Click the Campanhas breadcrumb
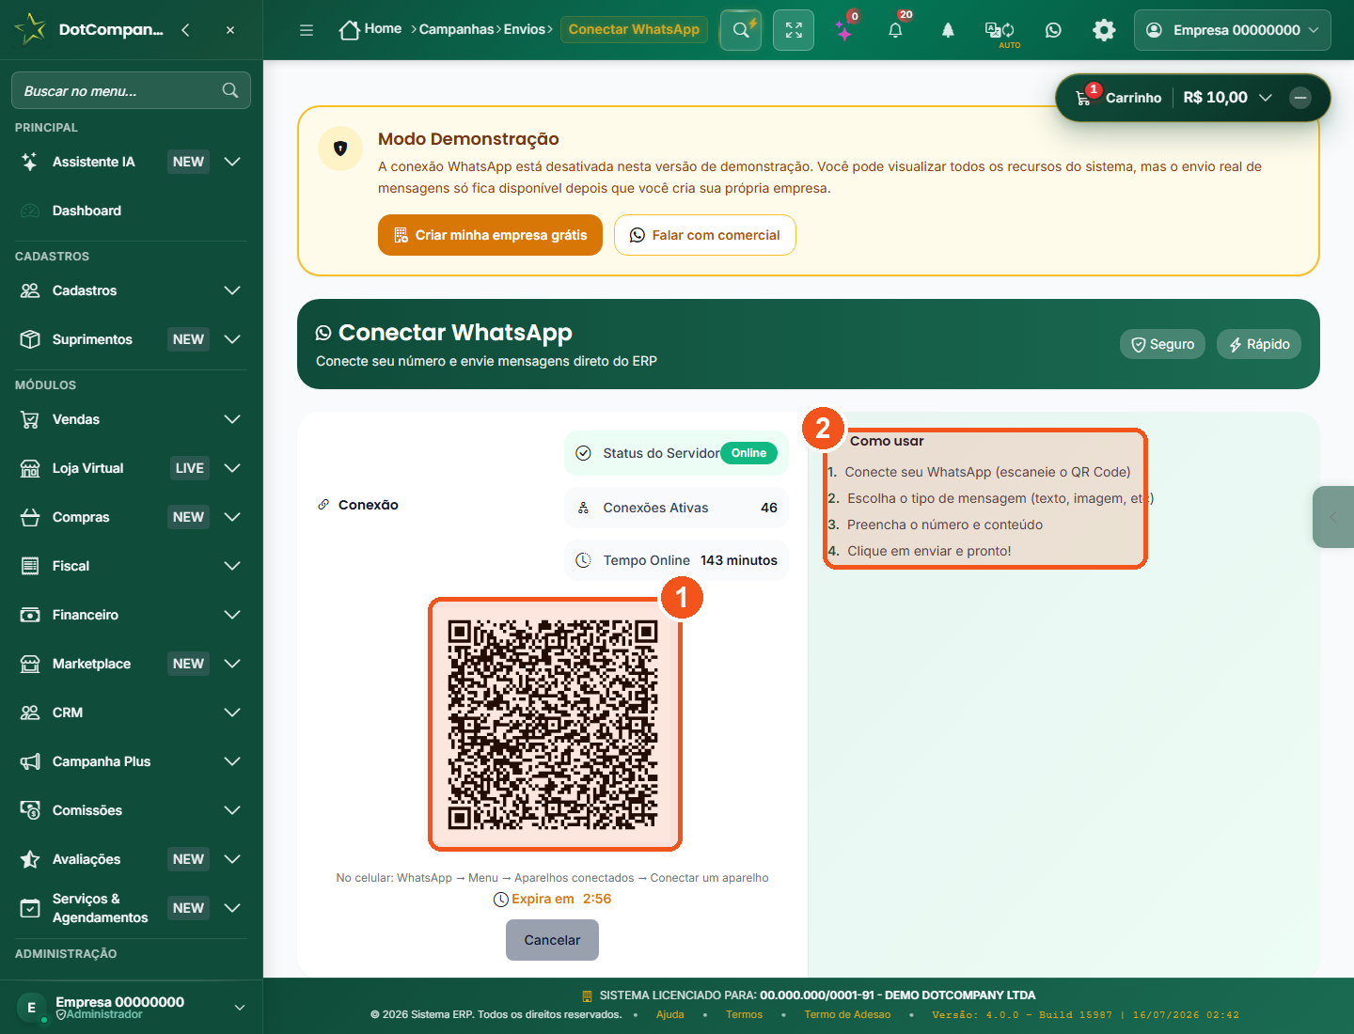1354x1034 pixels. (x=457, y=29)
